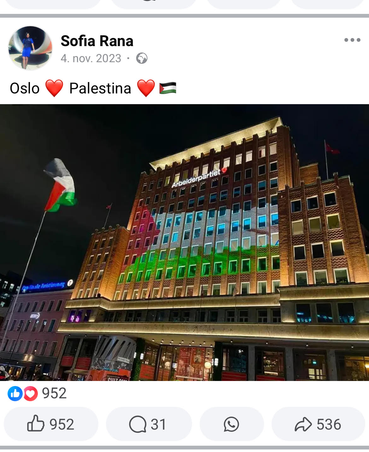Open the three-dots post options menu
The height and width of the screenshot is (452, 369).
(x=352, y=40)
